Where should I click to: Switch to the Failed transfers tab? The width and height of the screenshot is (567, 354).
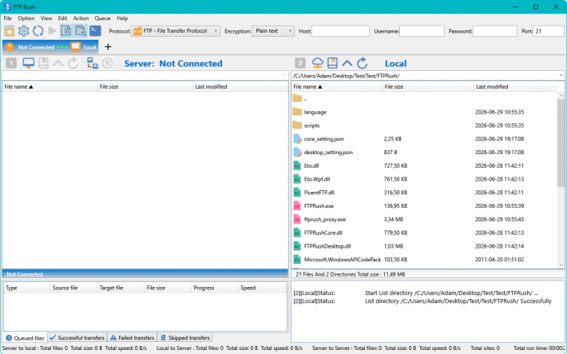pos(133,338)
